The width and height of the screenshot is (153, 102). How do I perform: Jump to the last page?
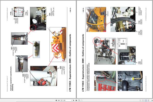click(x=76, y=100)
